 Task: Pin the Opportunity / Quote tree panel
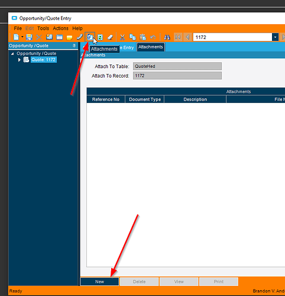click(x=74, y=46)
